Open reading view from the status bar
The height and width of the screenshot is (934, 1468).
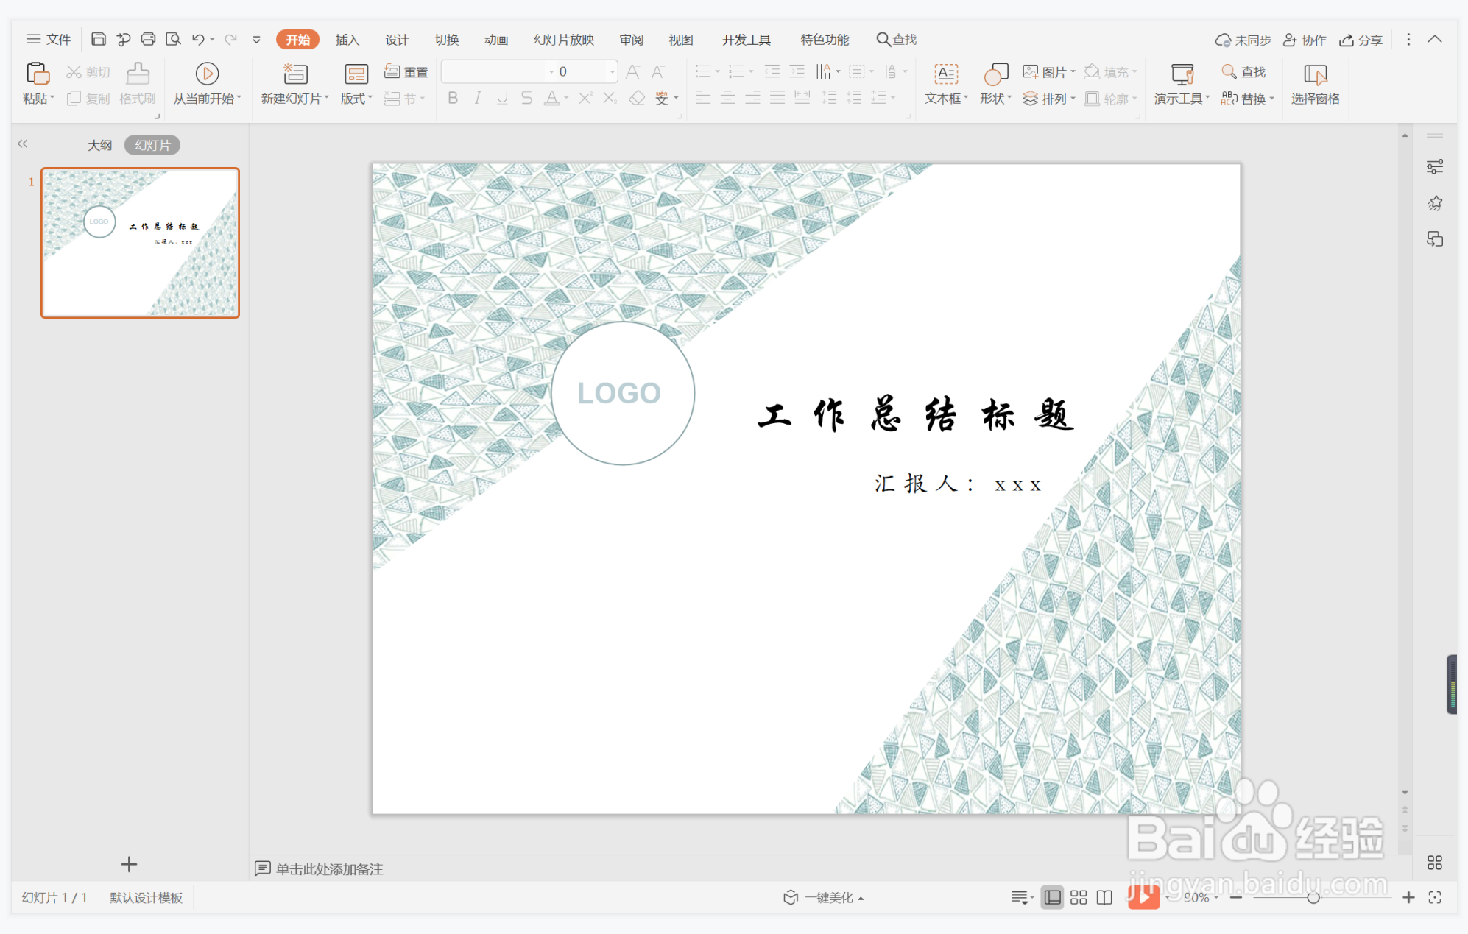(x=1104, y=897)
